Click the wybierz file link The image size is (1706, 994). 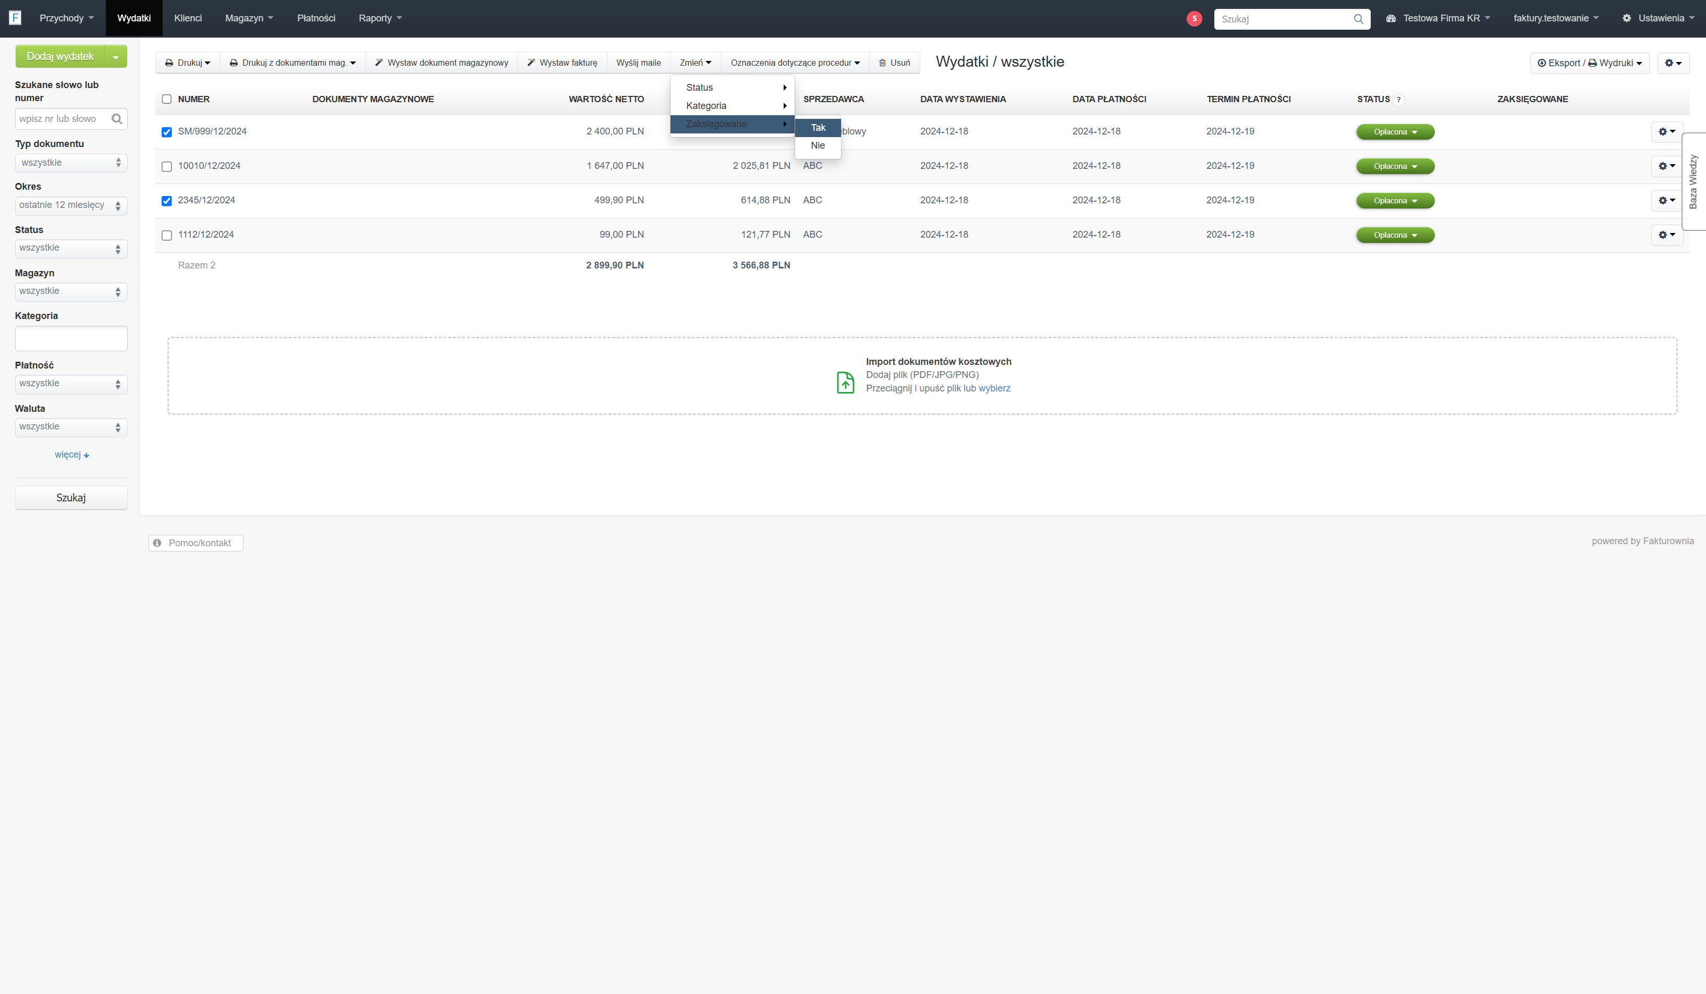[994, 388]
